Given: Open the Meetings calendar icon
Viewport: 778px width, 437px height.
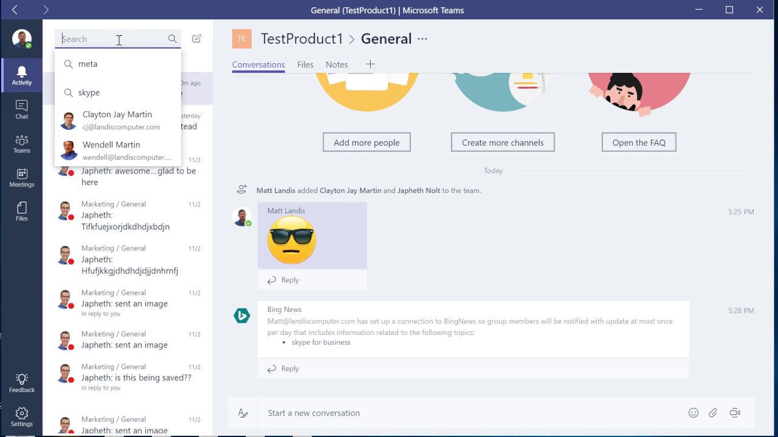Looking at the screenshot, I should (x=22, y=177).
